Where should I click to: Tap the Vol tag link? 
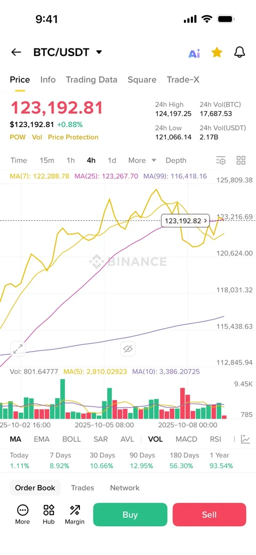click(37, 137)
